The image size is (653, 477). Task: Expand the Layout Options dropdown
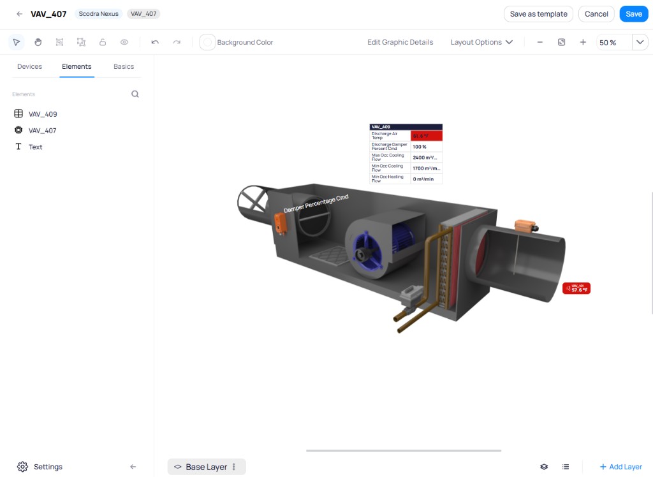point(481,42)
